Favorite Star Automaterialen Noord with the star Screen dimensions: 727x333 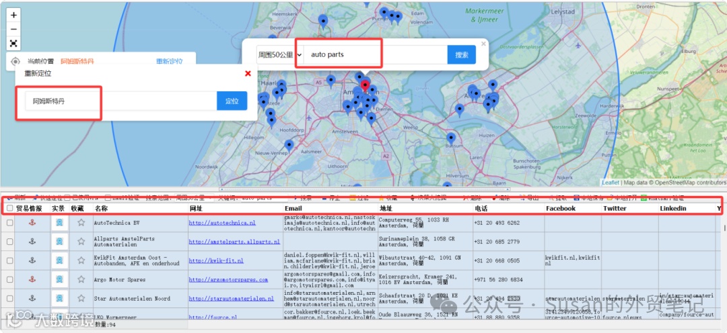coord(81,298)
